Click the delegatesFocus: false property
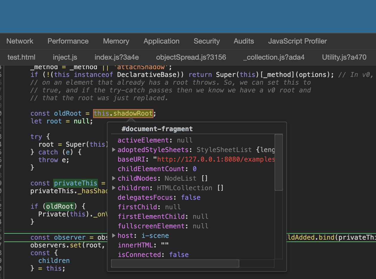Screen dimensions: 376x279 point(159,197)
